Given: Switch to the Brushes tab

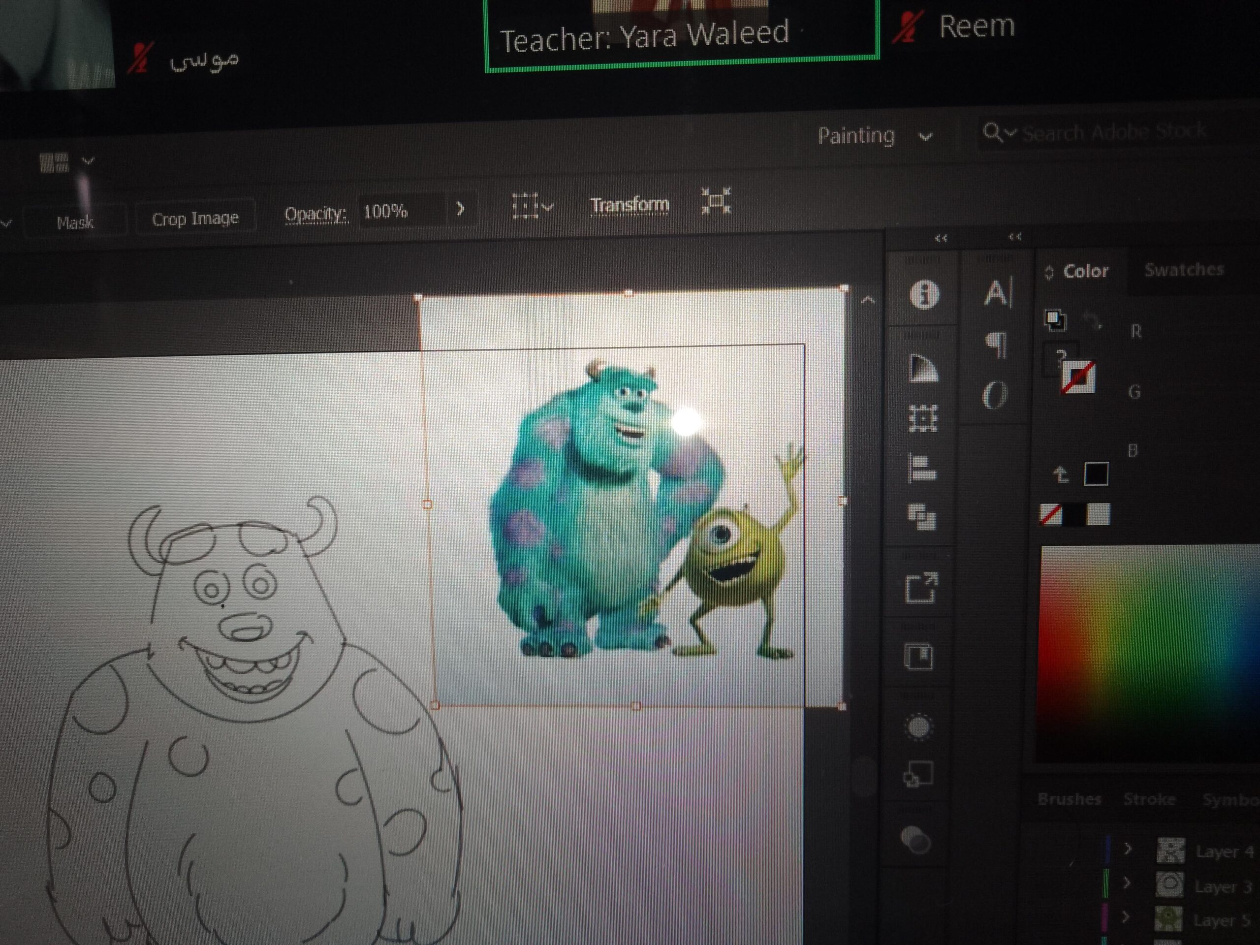Looking at the screenshot, I should click(1069, 799).
